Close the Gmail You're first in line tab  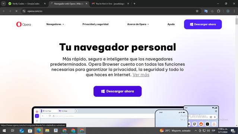[x=128, y=4]
